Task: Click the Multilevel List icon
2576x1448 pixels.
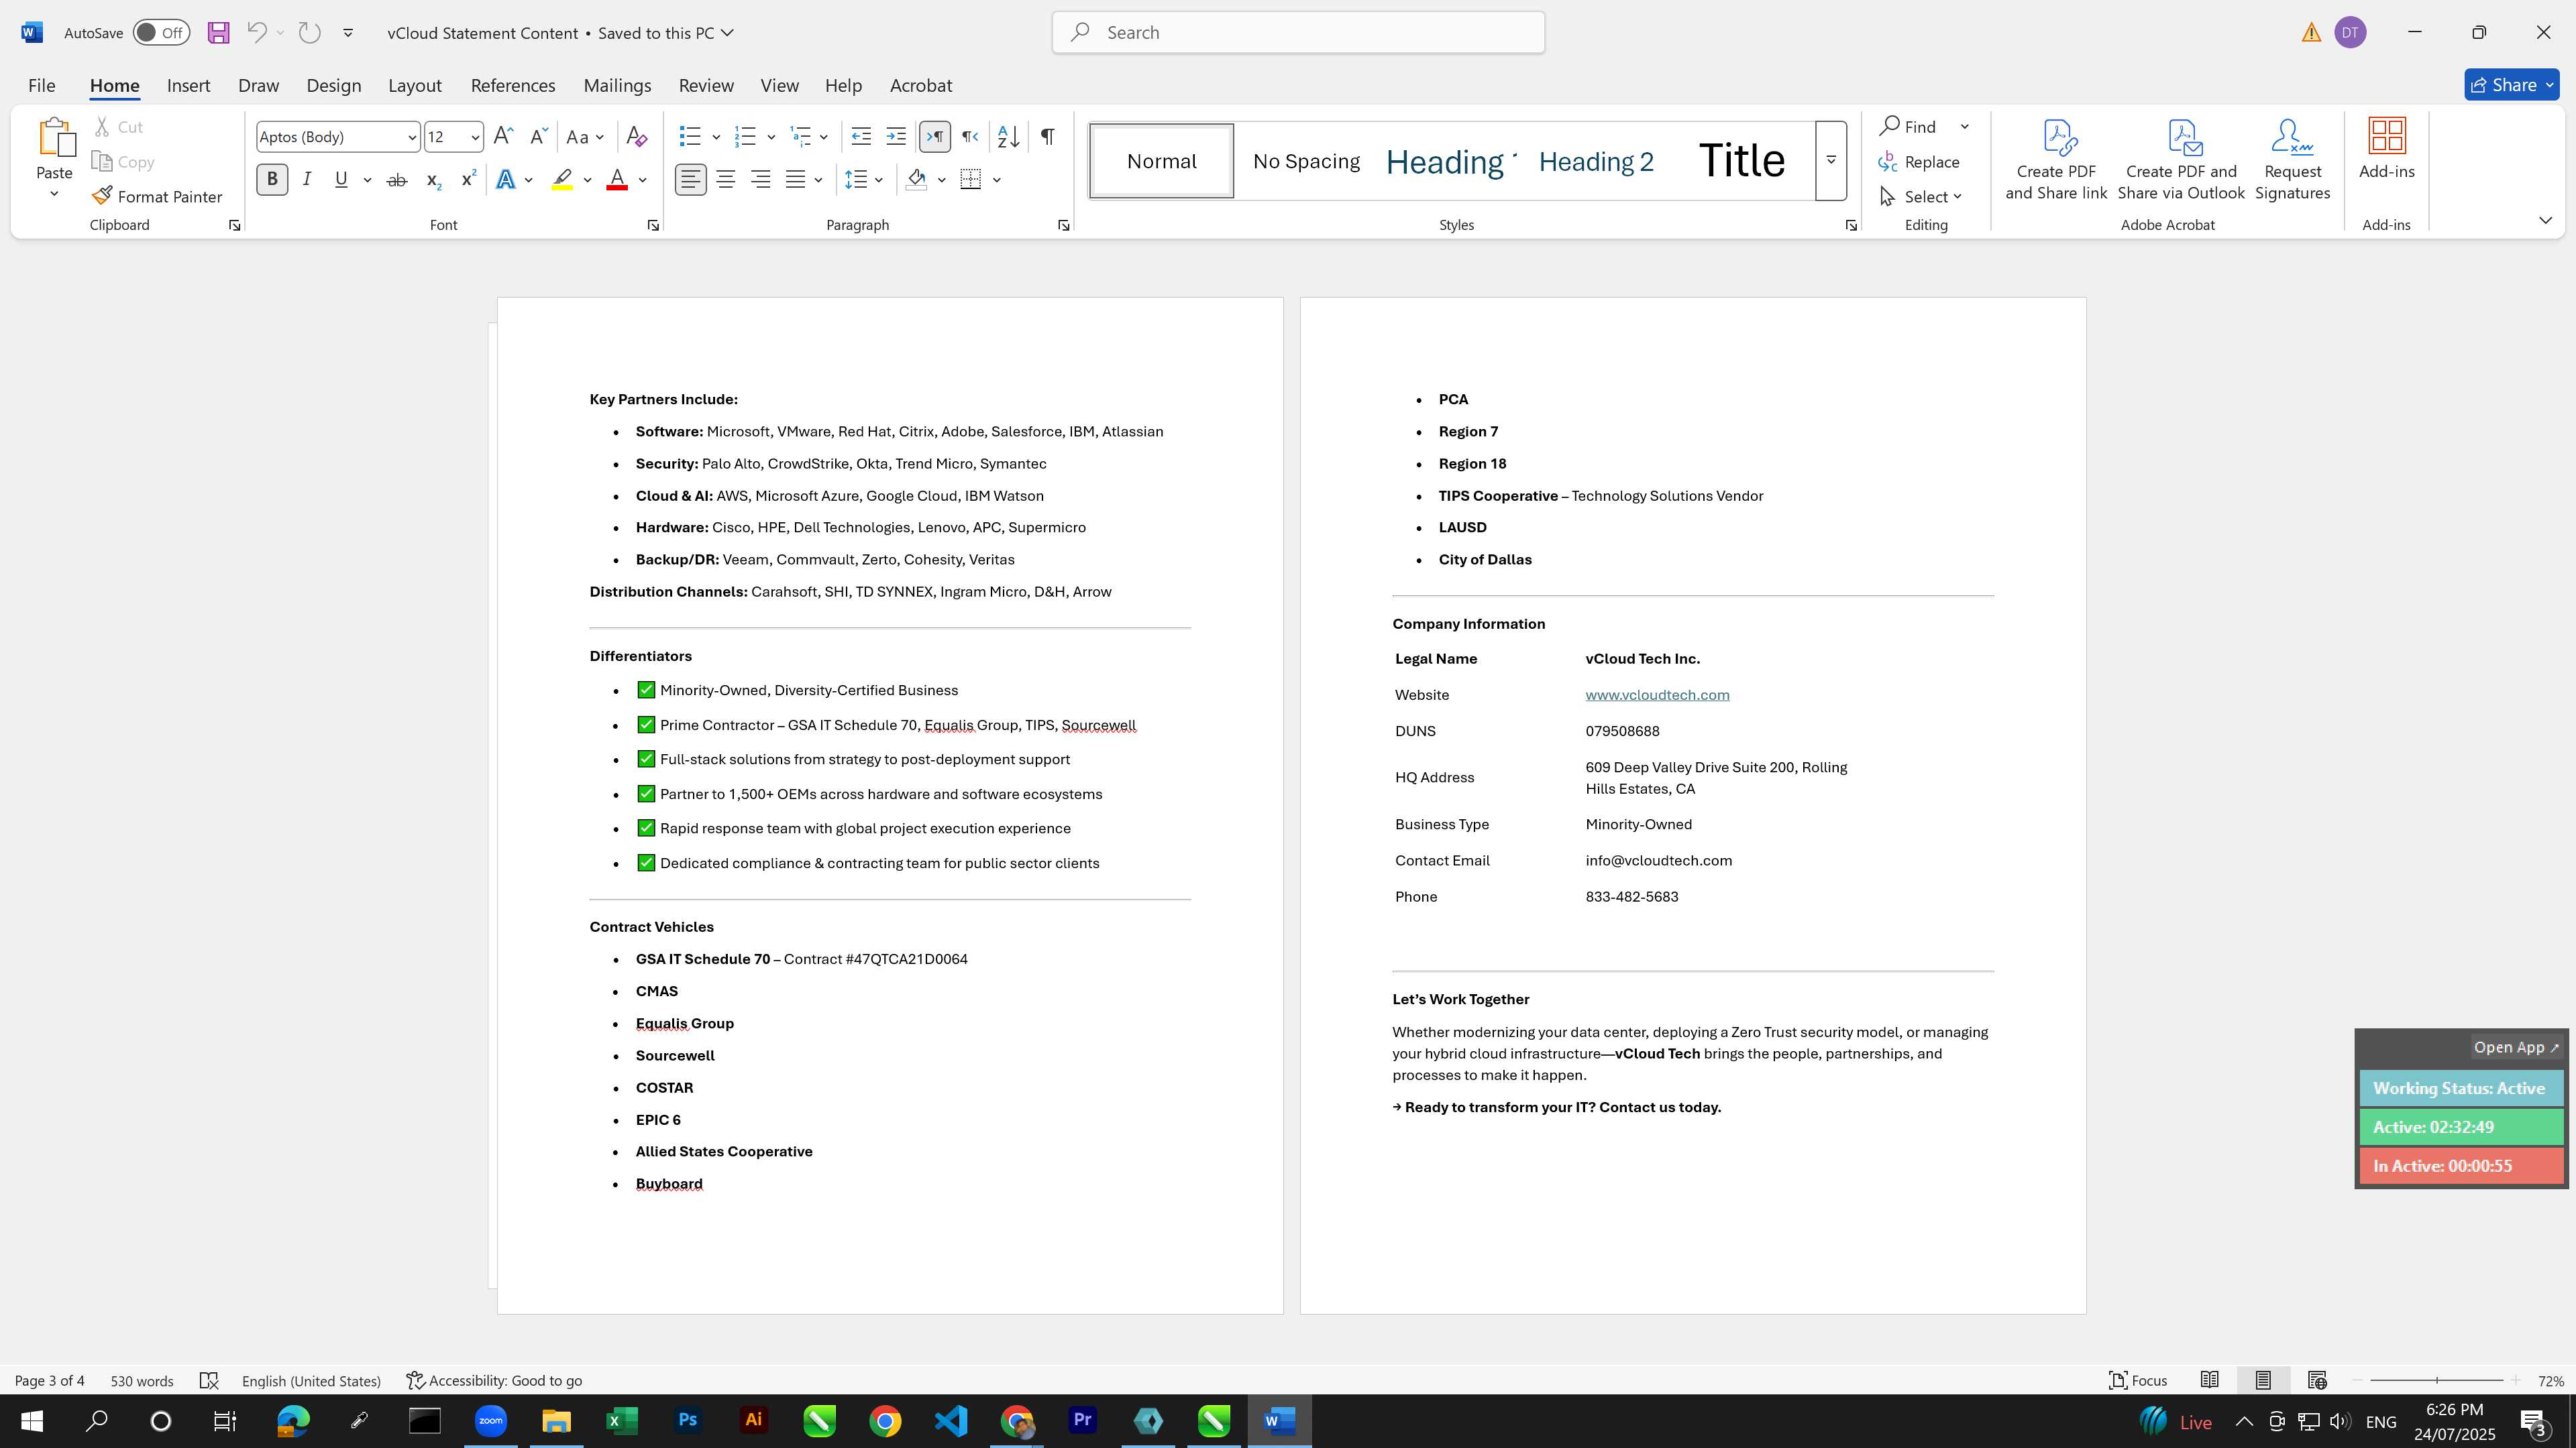Action: tap(800, 137)
